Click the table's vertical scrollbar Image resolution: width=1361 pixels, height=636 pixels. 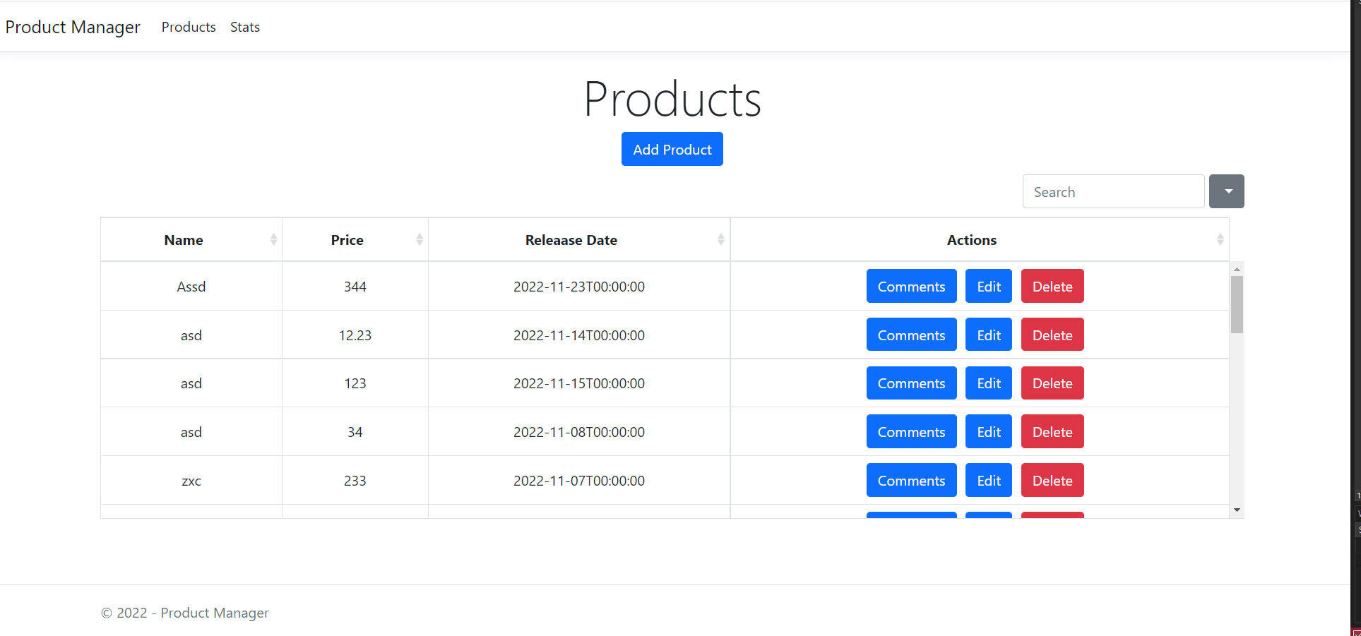[x=1237, y=304]
